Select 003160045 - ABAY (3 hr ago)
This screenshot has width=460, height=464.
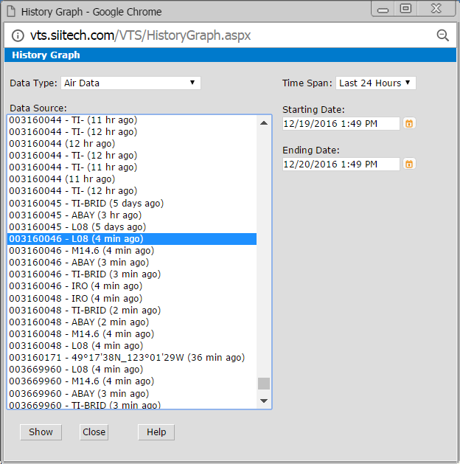click(132, 215)
